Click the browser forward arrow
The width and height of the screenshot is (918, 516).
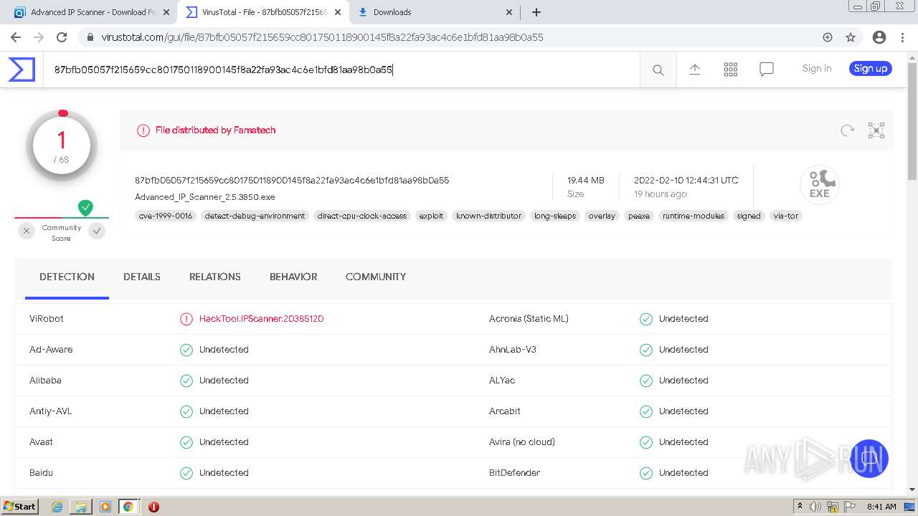[x=39, y=37]
